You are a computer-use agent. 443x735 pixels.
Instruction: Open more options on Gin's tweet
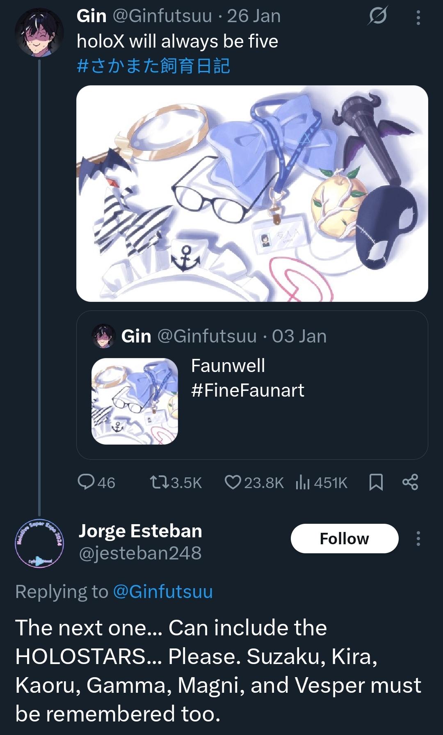418,17
